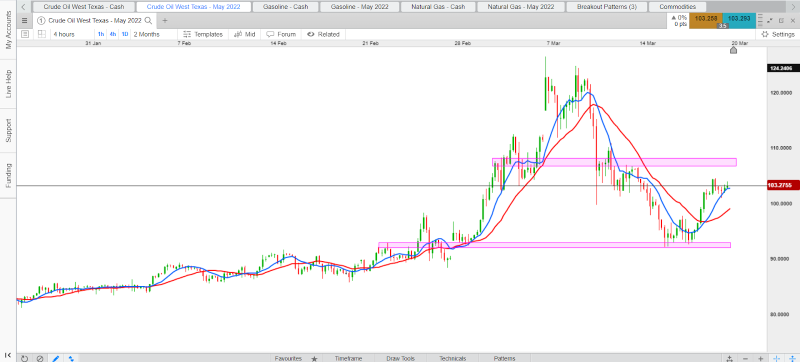This screenshot has height=362, width=800.
Task: Click the search magnifier next to Crude Oil West Texas
Action: coord(148,20)
